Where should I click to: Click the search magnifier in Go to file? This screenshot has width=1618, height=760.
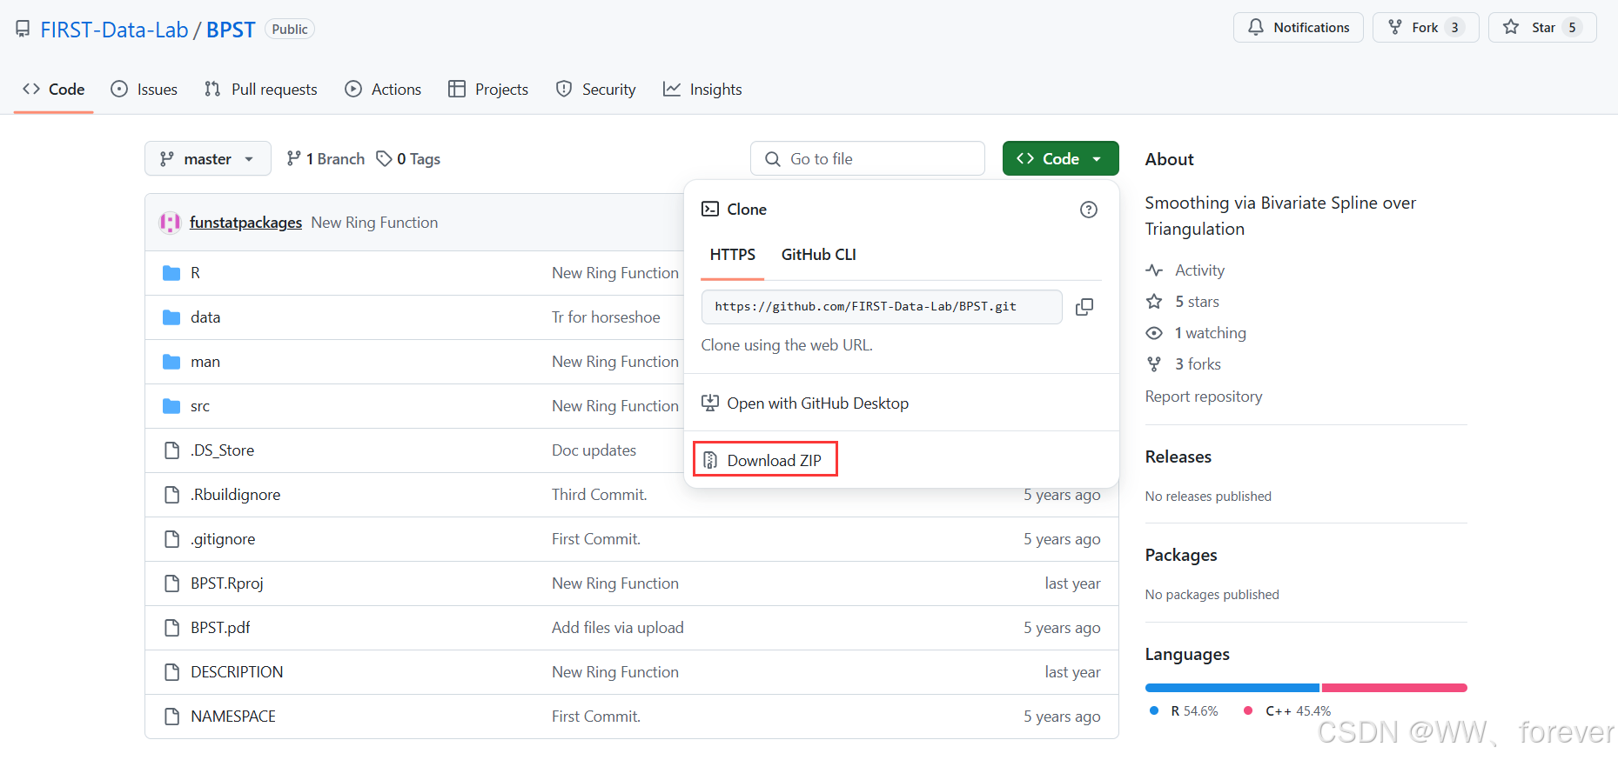772,159
